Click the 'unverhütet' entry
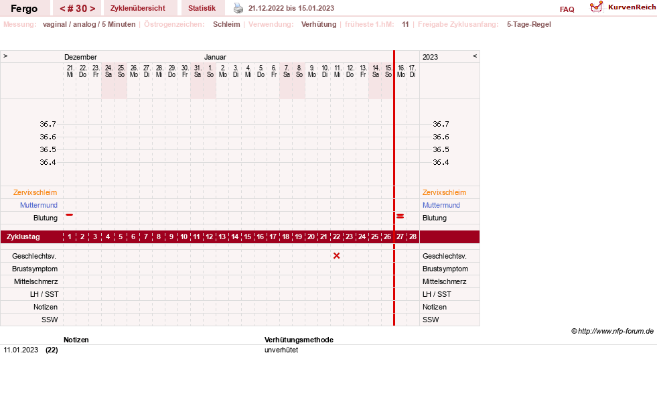Image resolution: width=657 pixels, height=406 pixels. tap(281, 350)
